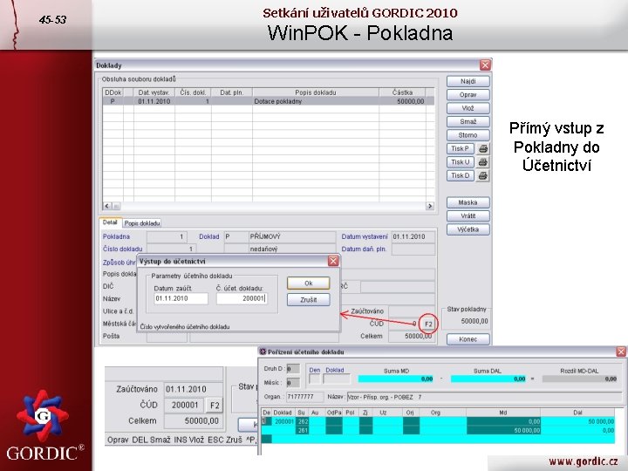Screen dimensions: 628x471
Task: Click the Organ. field 71777777
Action: point(304,398)
